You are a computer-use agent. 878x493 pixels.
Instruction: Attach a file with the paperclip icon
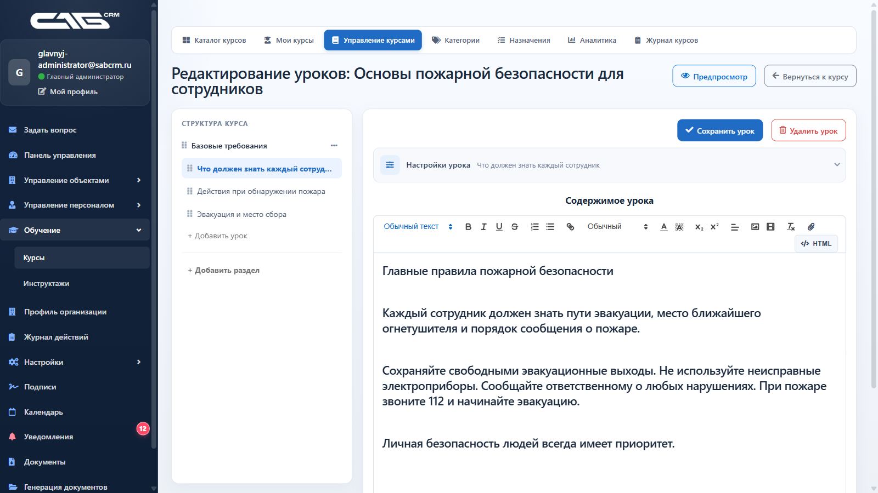811,227
